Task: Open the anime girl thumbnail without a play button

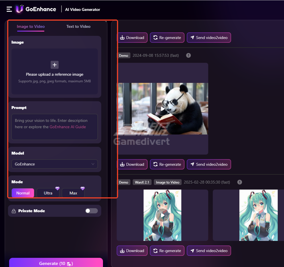Action: pos(258,215)
